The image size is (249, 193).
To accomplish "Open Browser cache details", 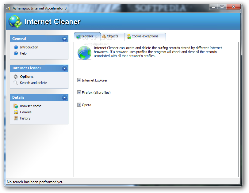I will (31, 106).
